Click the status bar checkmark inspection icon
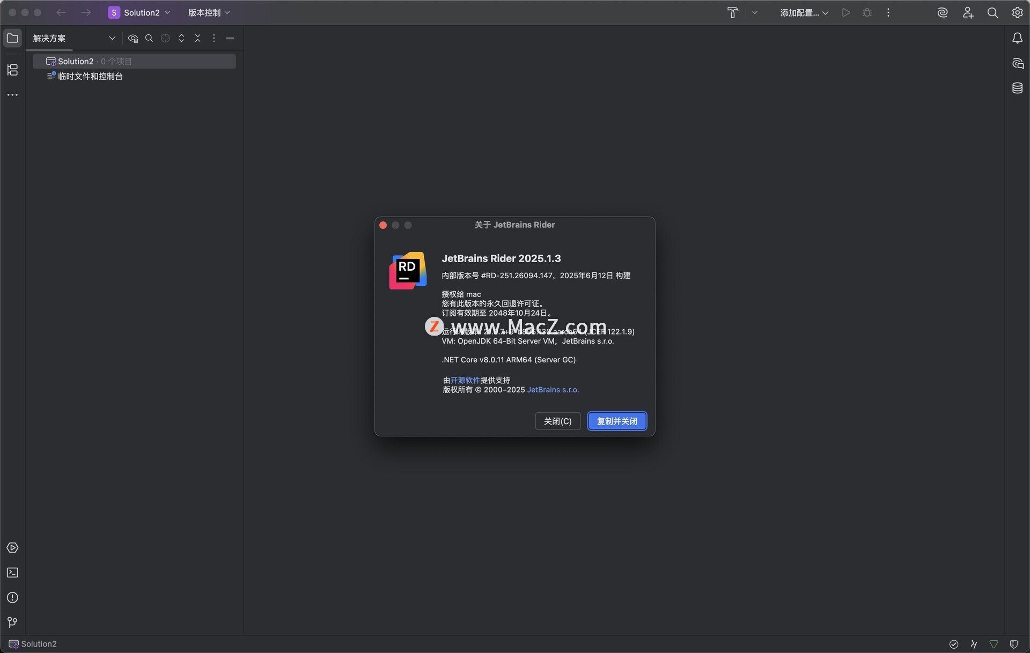Image resolution: width=1030 pixels, height=653 pixels. click(x=953, y=644)
